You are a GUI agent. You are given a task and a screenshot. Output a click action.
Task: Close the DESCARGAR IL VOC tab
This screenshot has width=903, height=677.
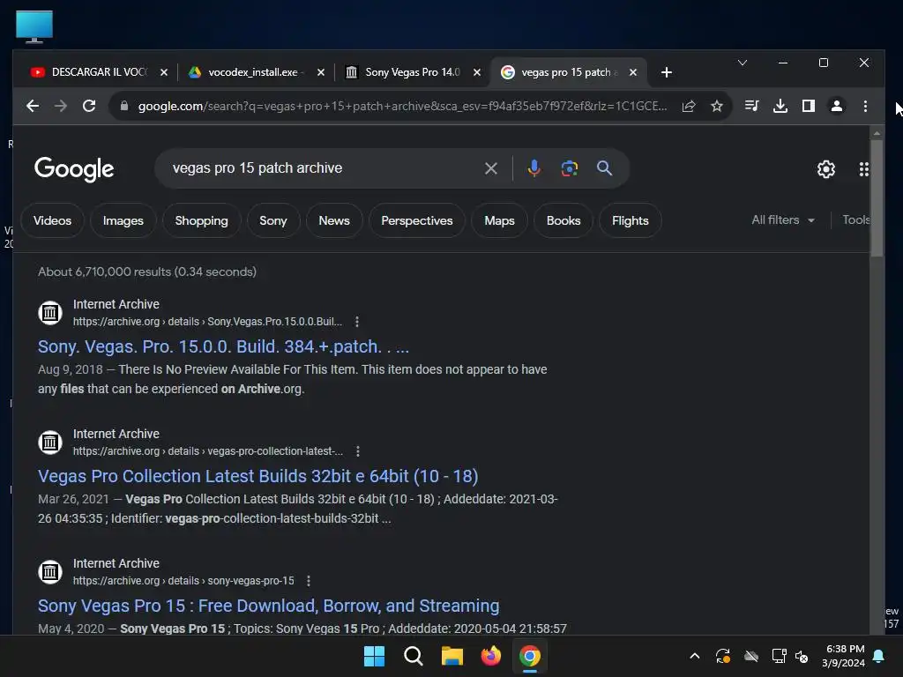164,72
